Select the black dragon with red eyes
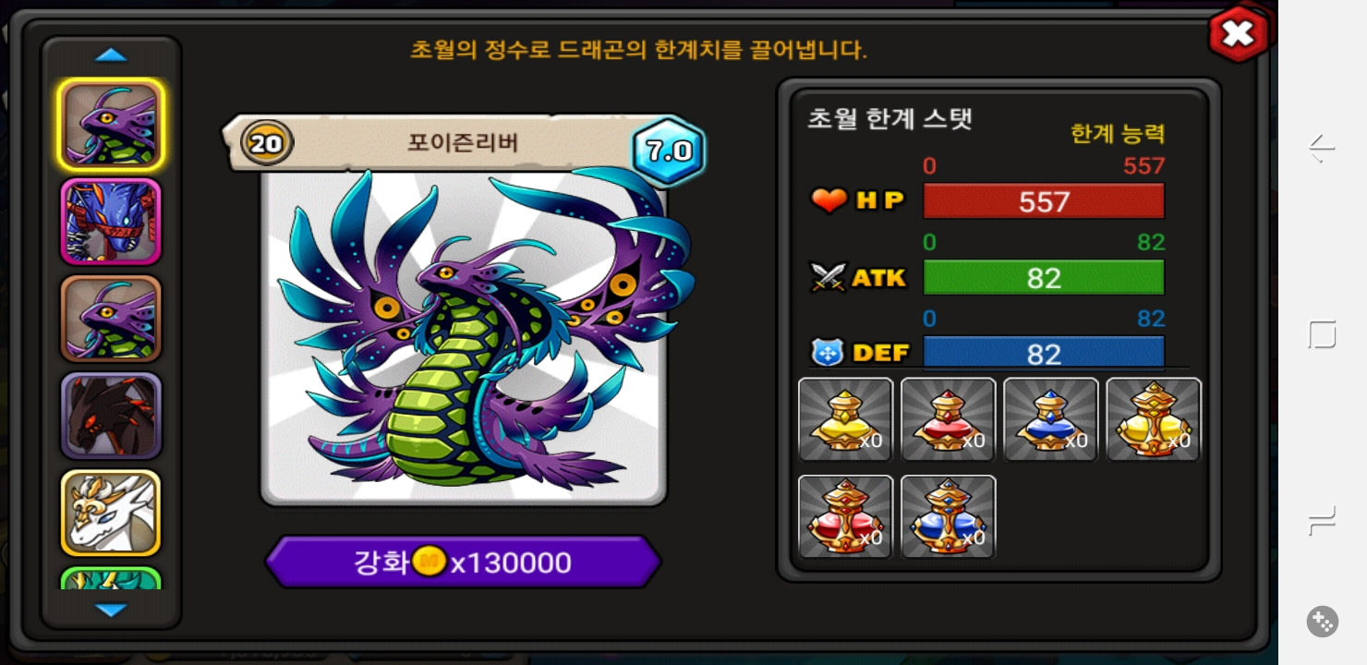The image size is (1367, 665). tap(111, 416)
